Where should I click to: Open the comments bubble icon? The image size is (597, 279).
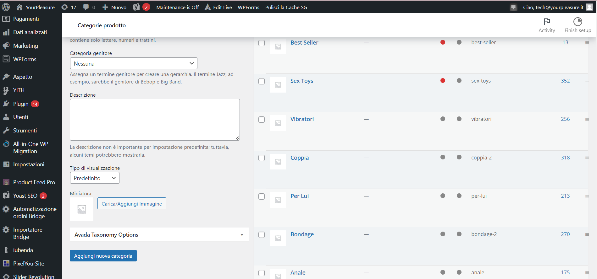86,7
